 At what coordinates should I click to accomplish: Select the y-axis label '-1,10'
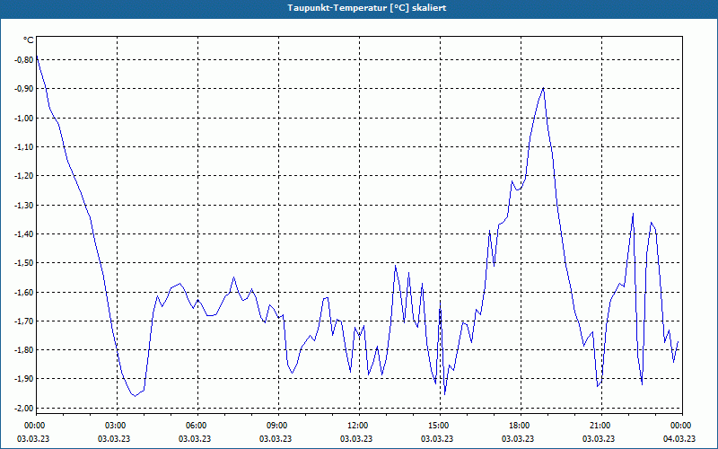(24, 146)
